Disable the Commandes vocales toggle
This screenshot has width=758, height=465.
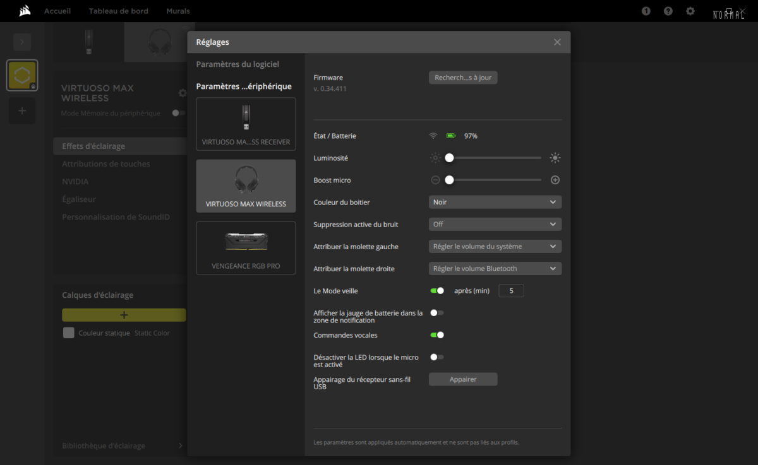click(x=437, y=335)
